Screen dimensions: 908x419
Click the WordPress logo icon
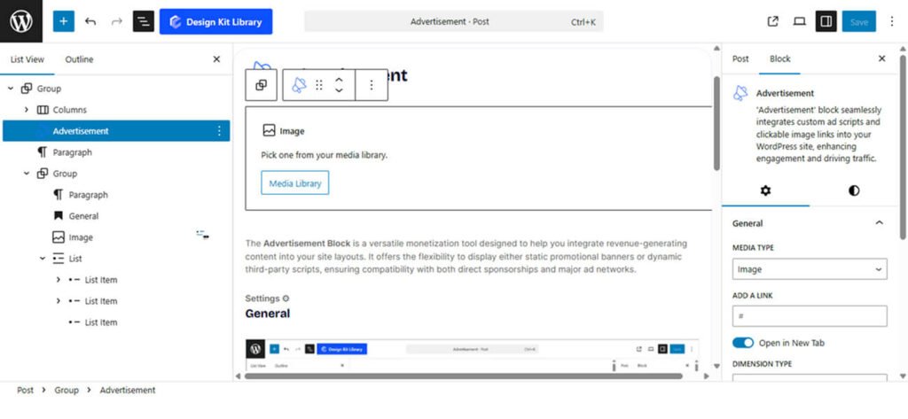21,21
